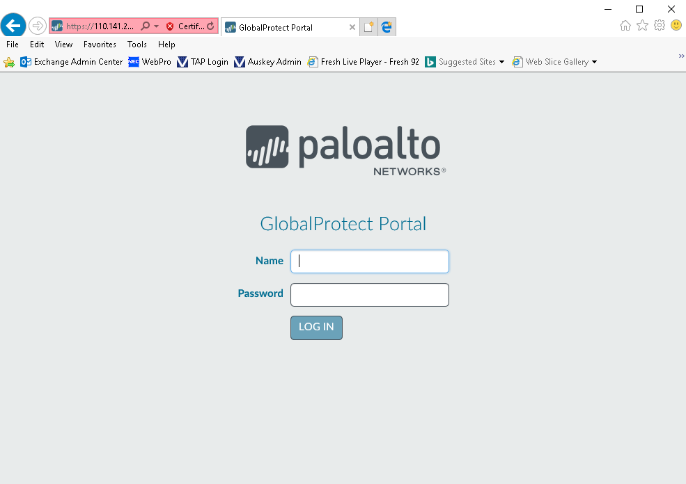Open the Auskey Admin favorite

point(267,62)
